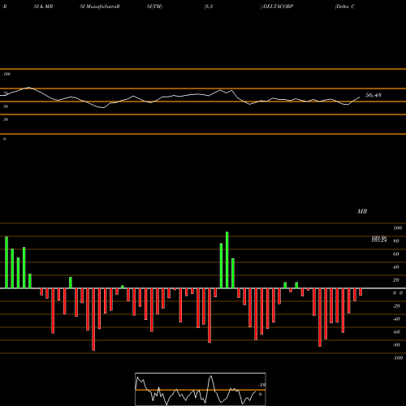Click the -10 label in the mini chart
The height and width of the screenshot is (406, 406).
click(x=261, y=385)
